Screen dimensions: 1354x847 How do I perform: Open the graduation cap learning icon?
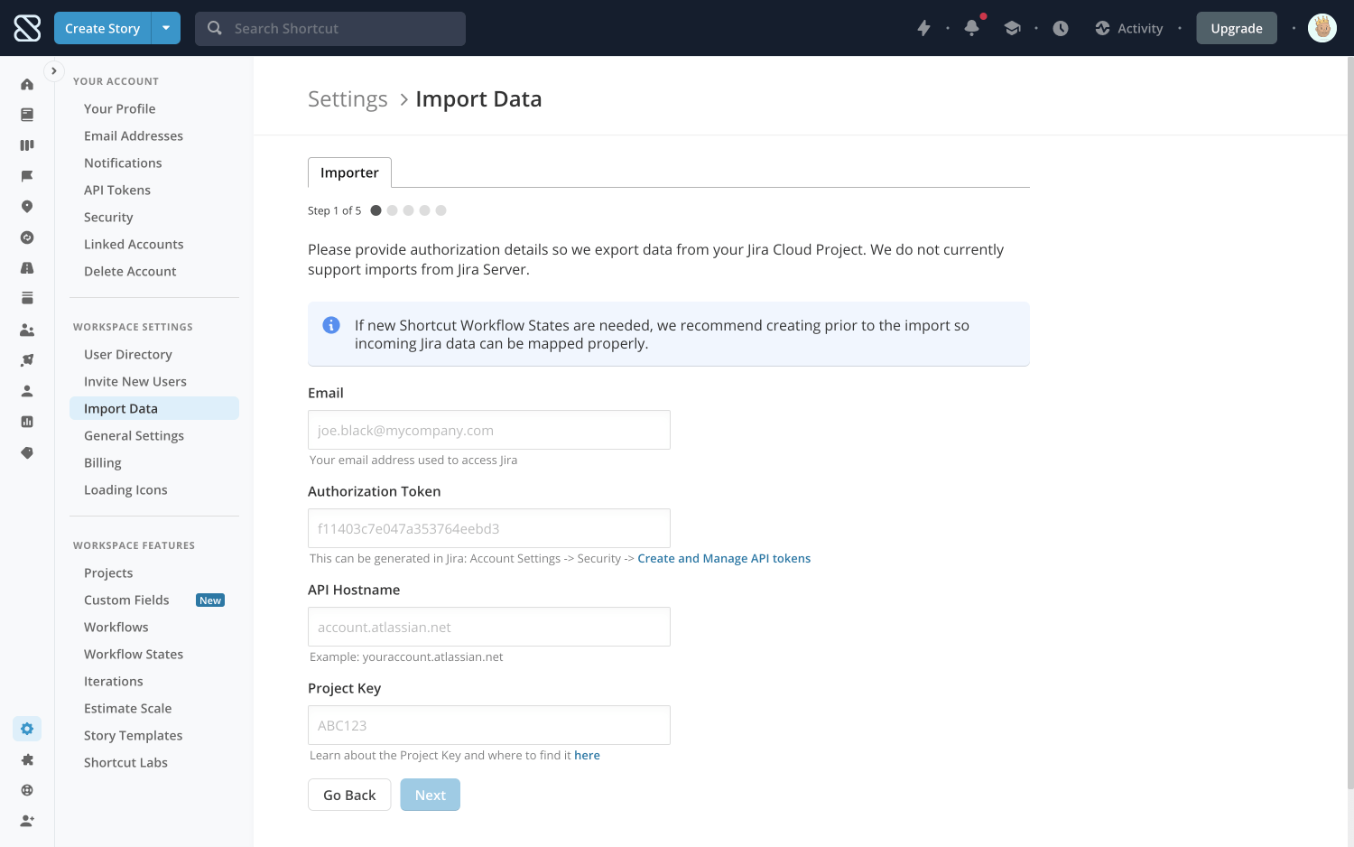tap(1012, 28)
